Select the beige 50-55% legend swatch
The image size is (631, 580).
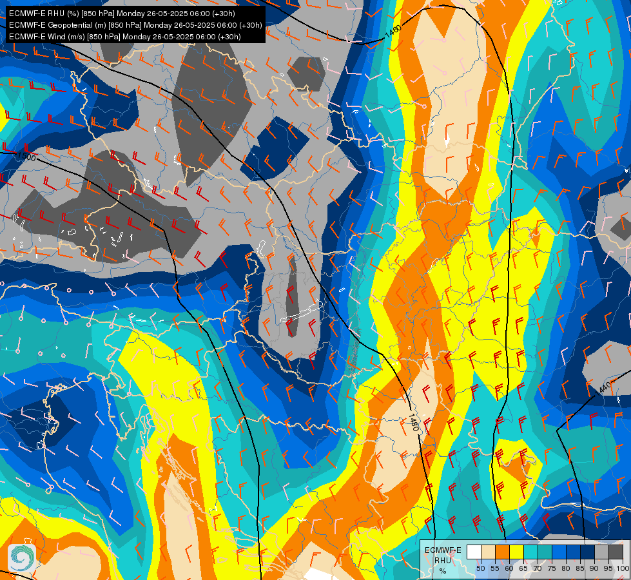(488, 552)
